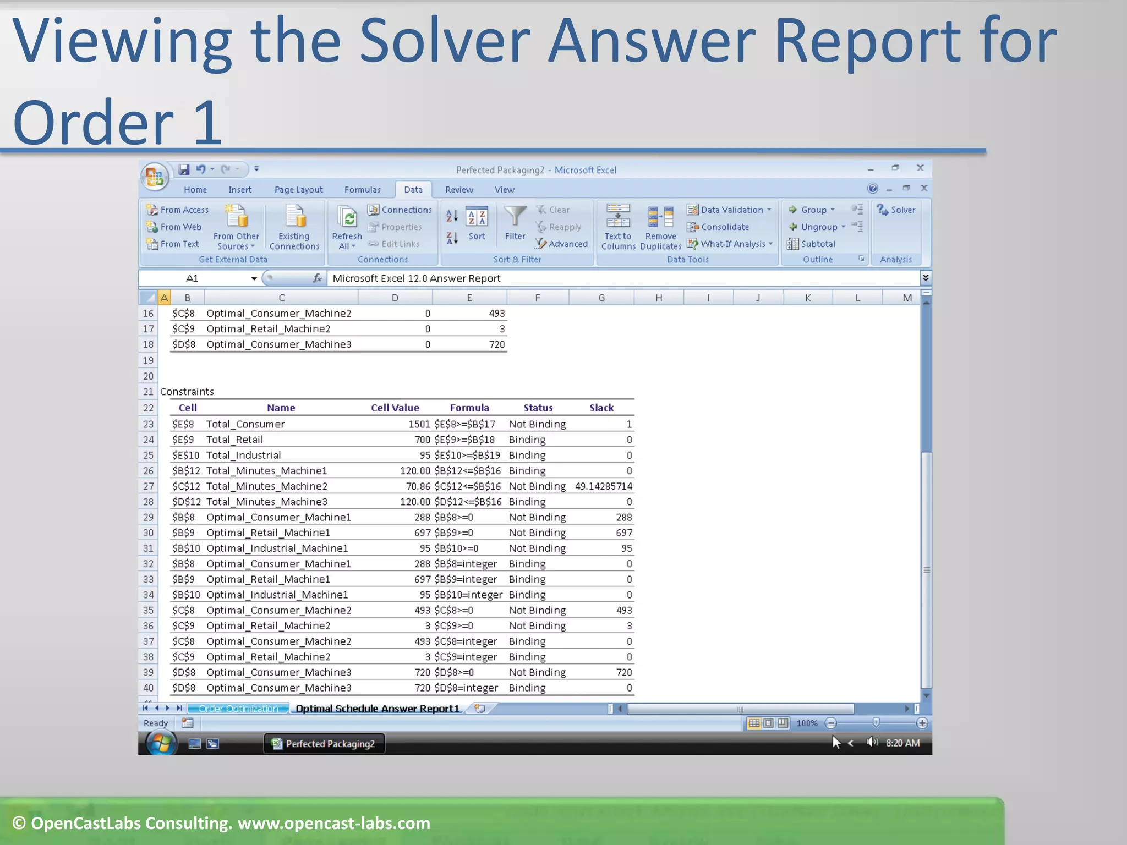Viewport: 1127px width, 845px height.
Task: Sort Z to A descending
Action: coord(452,238)
